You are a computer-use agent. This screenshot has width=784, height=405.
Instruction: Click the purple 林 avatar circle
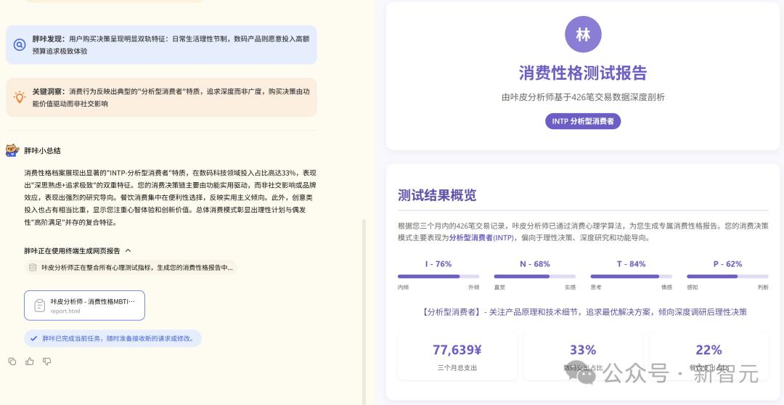tap(583, 35)
